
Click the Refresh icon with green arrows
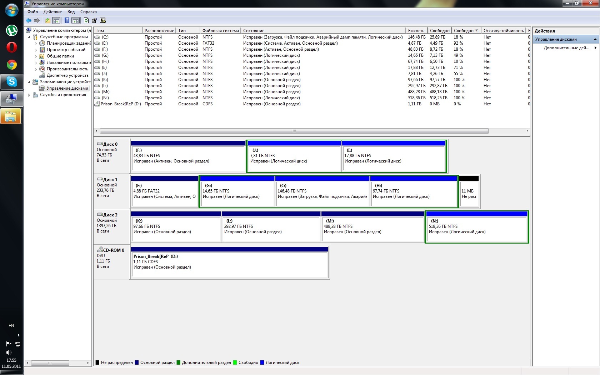point(86,20)
